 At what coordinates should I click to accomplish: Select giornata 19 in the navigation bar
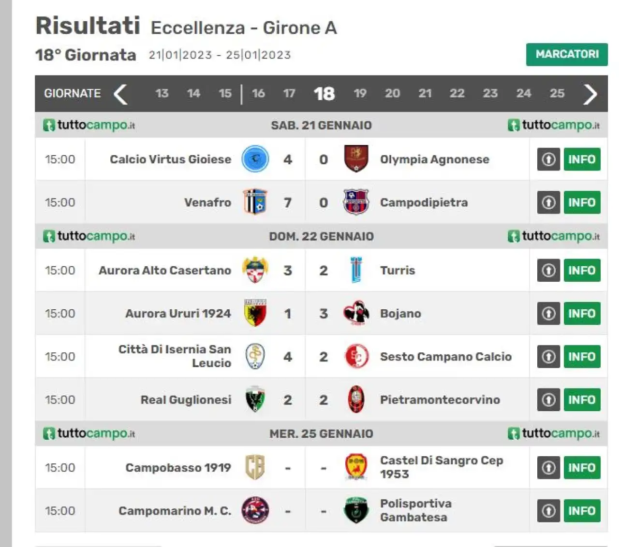tap(360, 93)
